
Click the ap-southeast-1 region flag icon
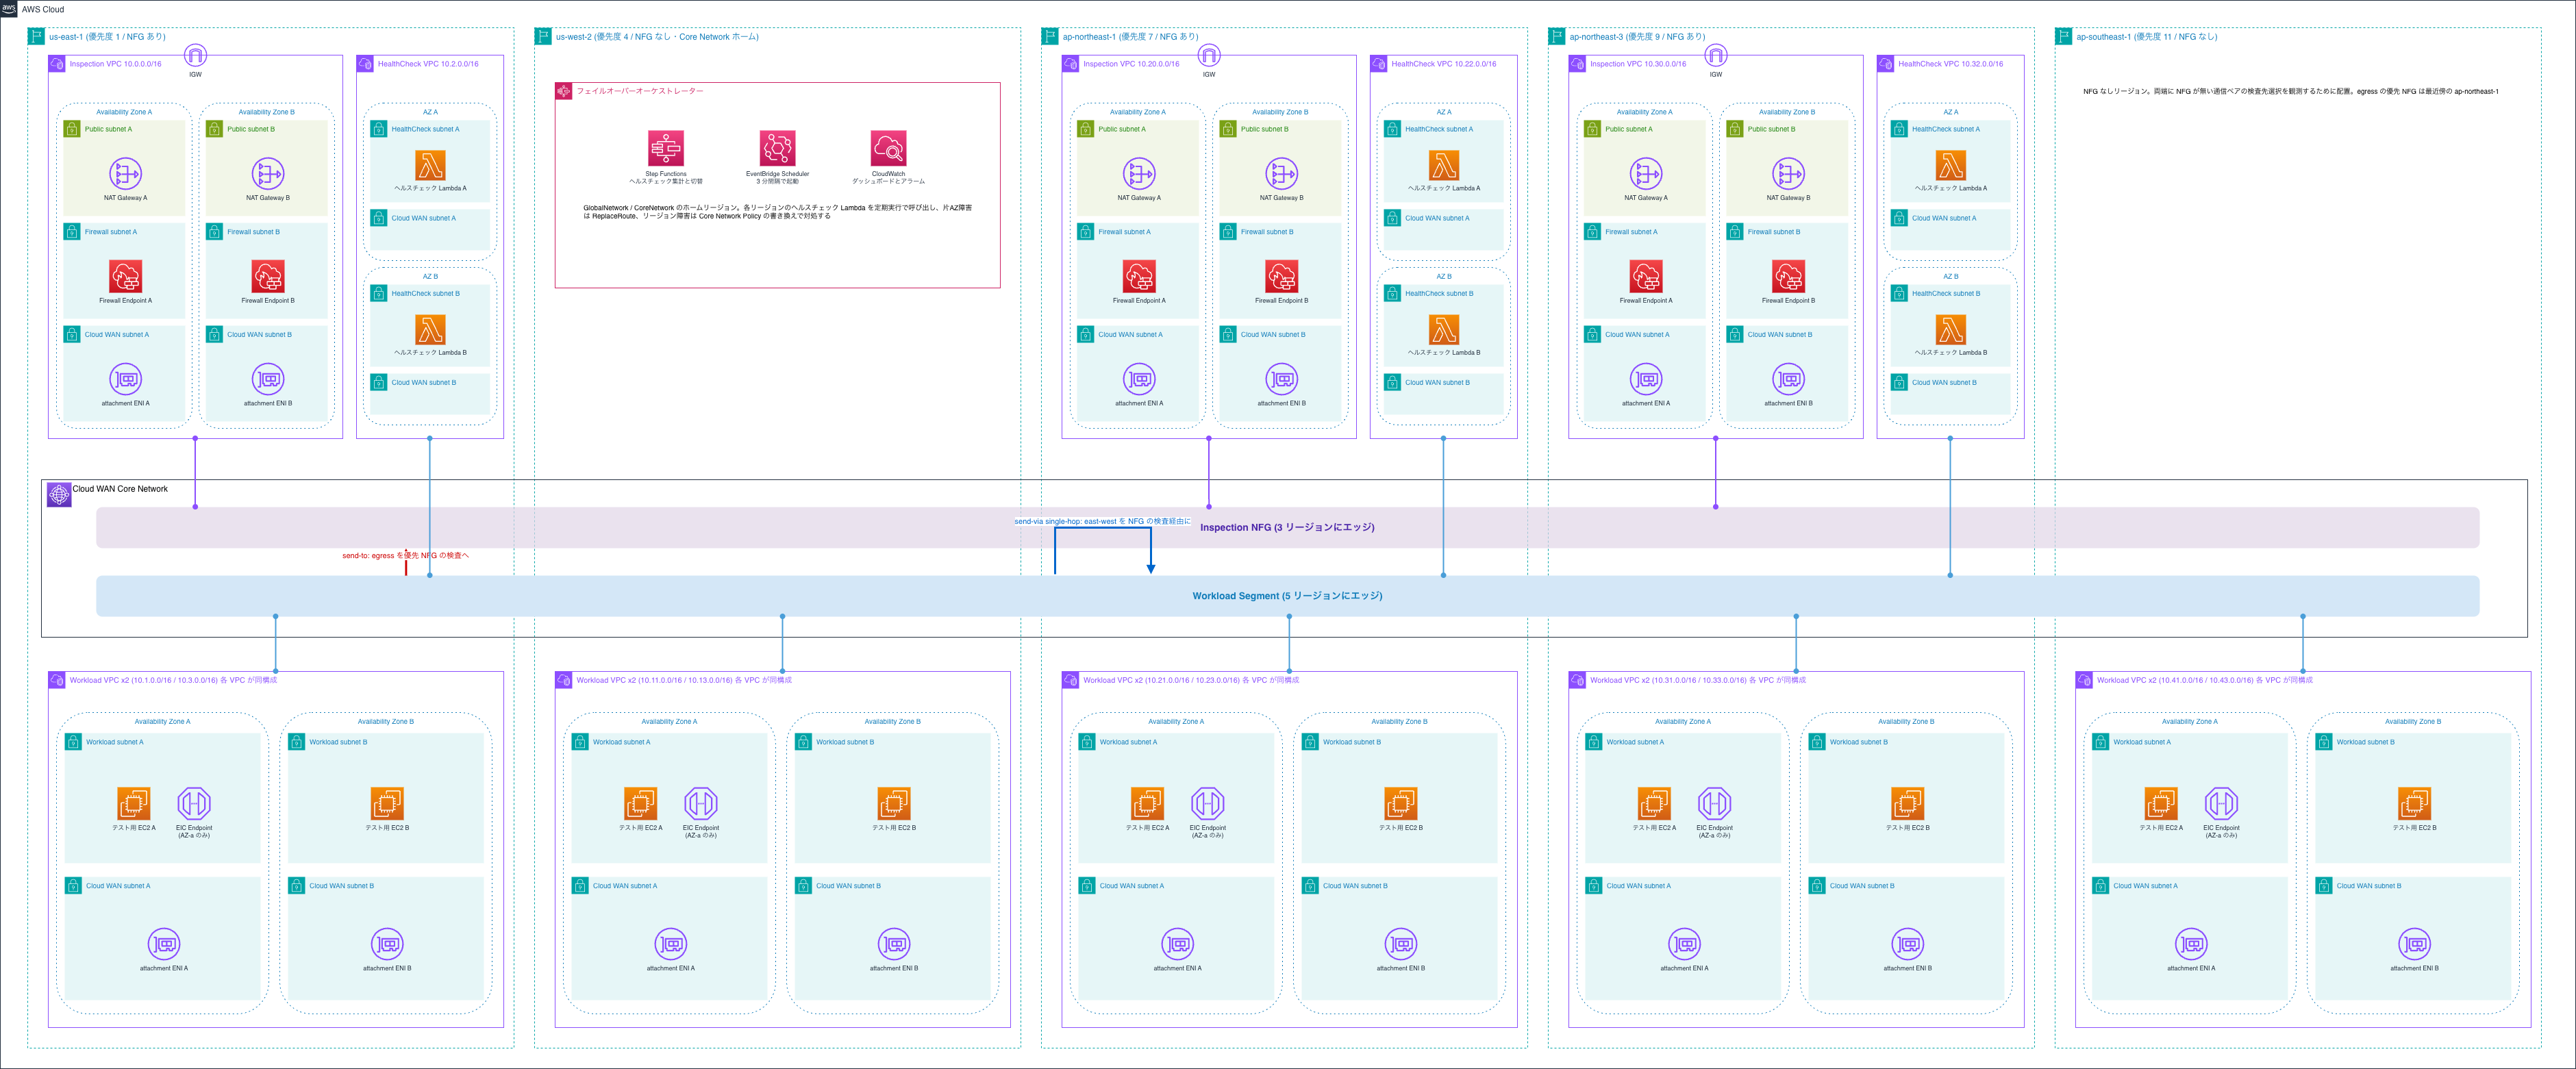(2063, 36)
